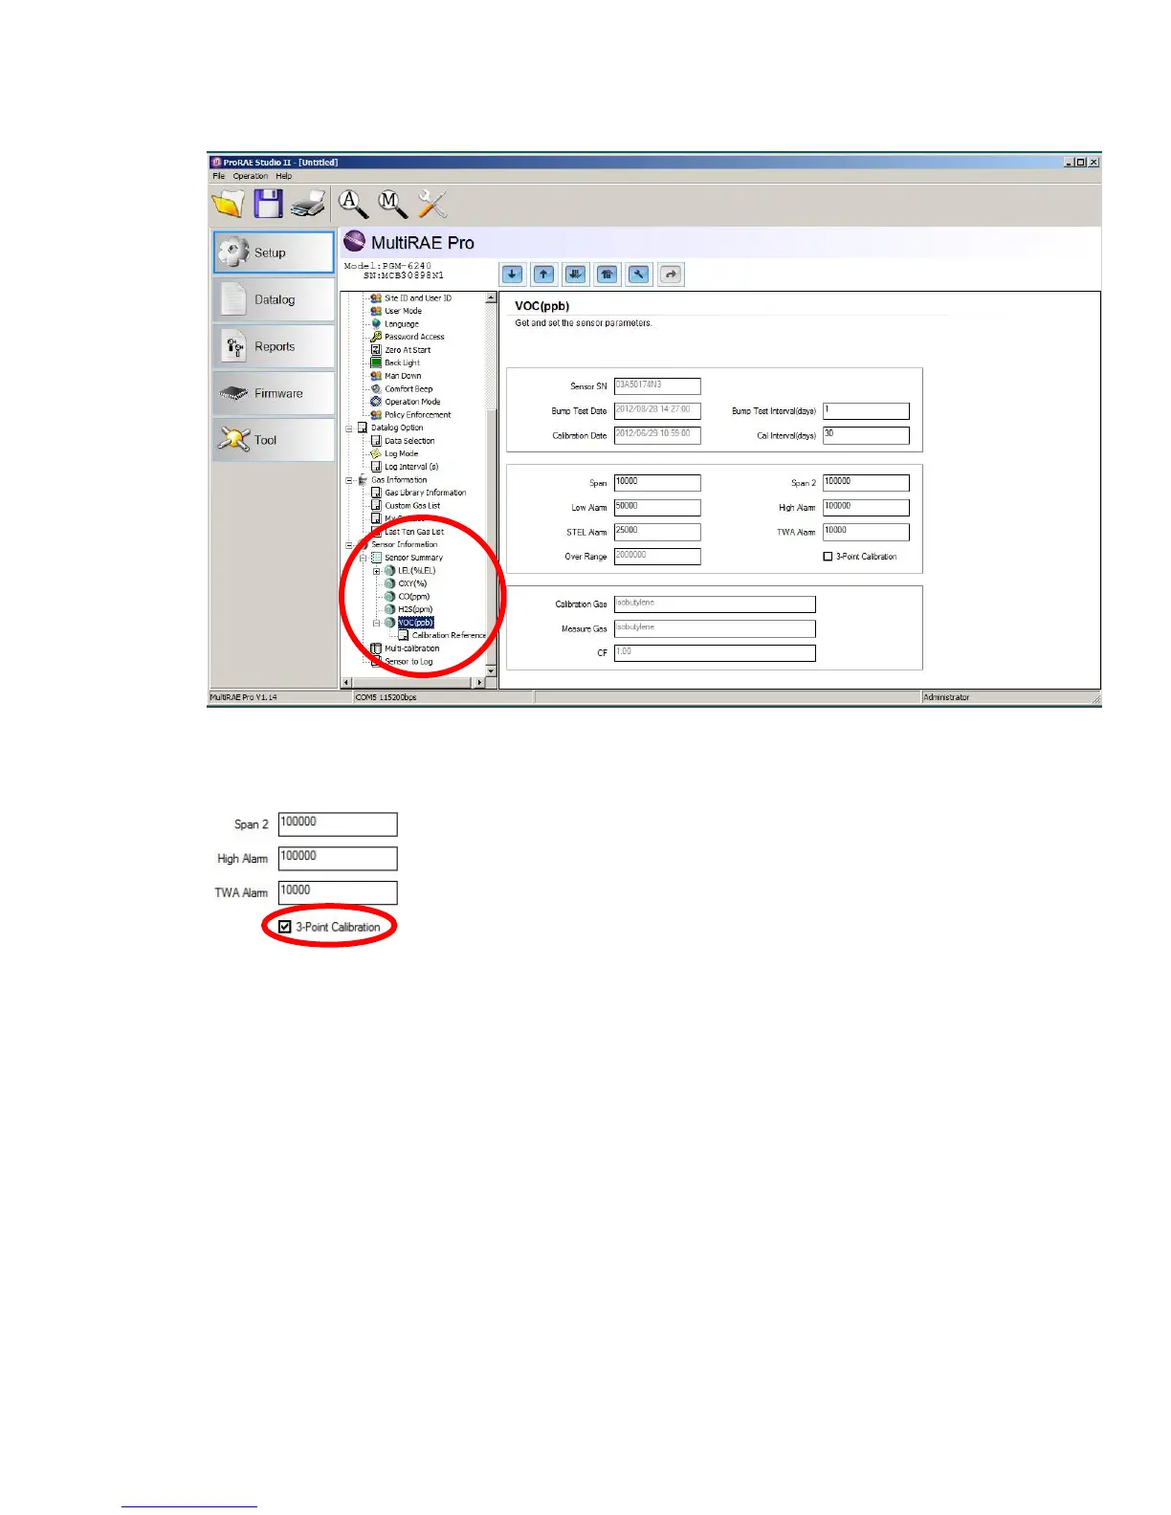
Task: Open Log Mode in the tree
Action: (x=401, y=454)
